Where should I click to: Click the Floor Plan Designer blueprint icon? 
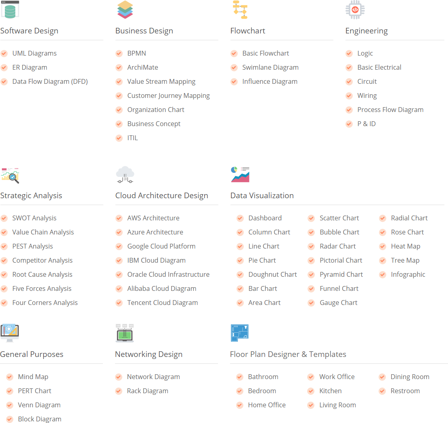point(239,333)
